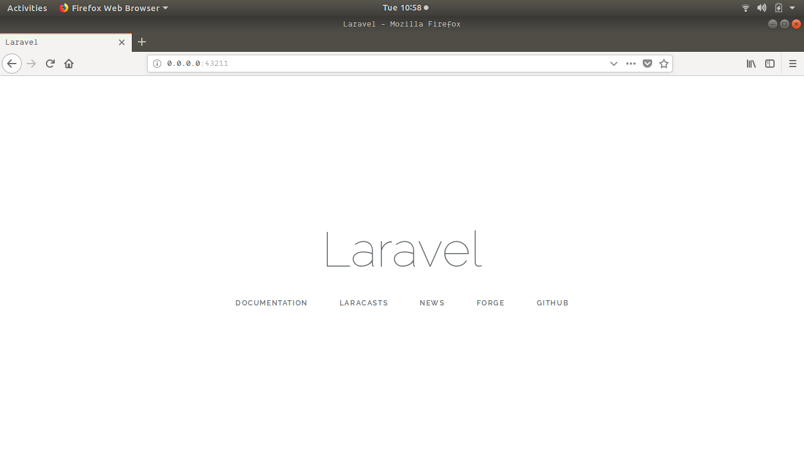
Task: Open the page actions three-dot menu
Action: point(631,64)
